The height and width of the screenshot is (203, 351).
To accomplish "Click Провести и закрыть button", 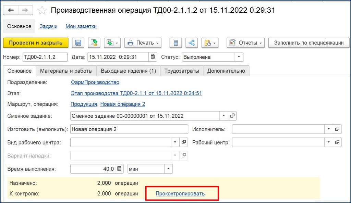I will tap(36, 43).
